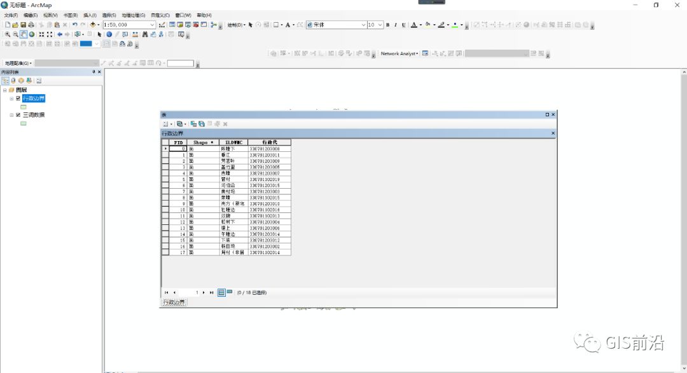
Task: Open the font size 10 dropdown
Action: (380, 25)
